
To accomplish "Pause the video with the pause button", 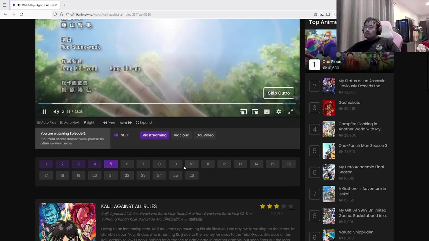I will coord(44,112).
